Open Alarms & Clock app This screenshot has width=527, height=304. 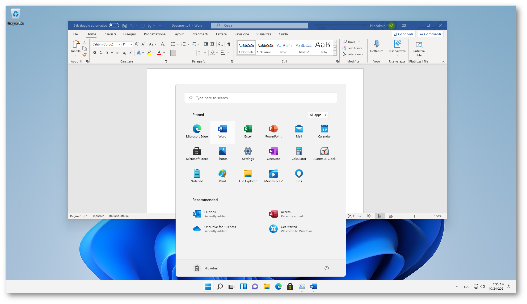324,152
